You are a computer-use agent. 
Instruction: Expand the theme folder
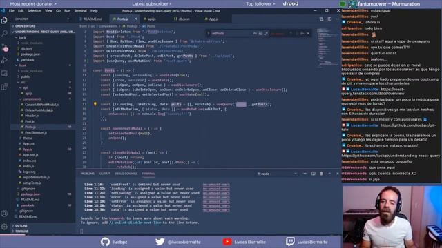(43, 138)
